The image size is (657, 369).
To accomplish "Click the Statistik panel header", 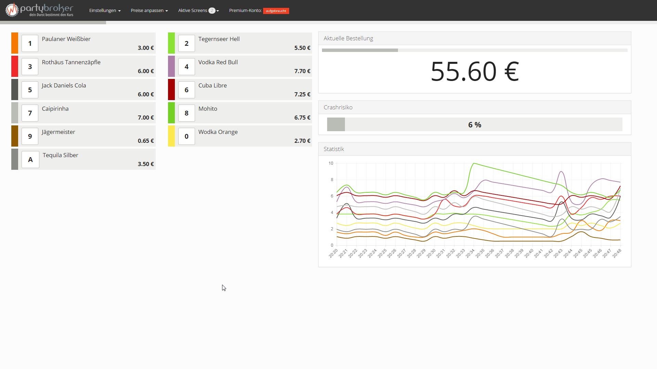I will click(x=475, y=149).
